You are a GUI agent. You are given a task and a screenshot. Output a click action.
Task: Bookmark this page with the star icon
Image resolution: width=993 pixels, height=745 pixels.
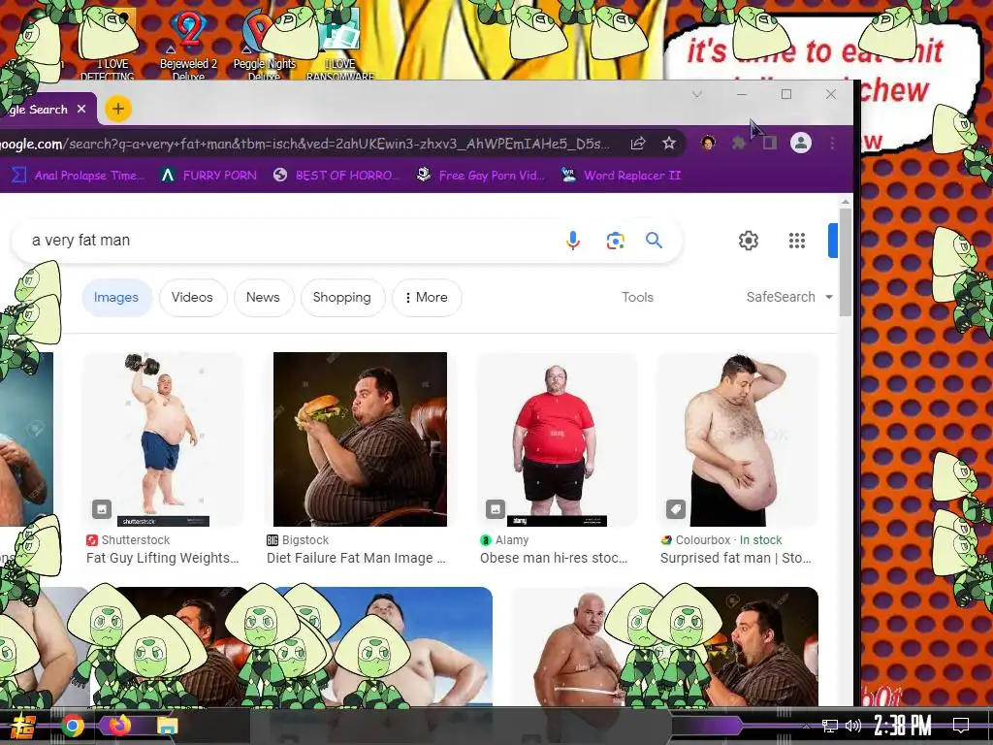(x=669, y=144)
